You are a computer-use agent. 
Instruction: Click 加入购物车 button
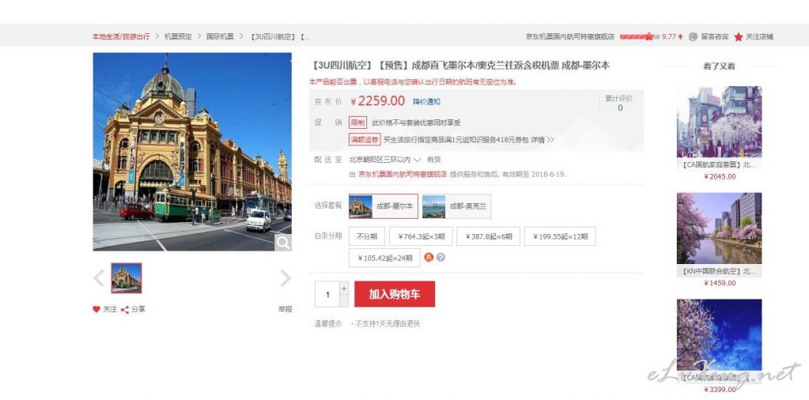(x=395, y=294)
